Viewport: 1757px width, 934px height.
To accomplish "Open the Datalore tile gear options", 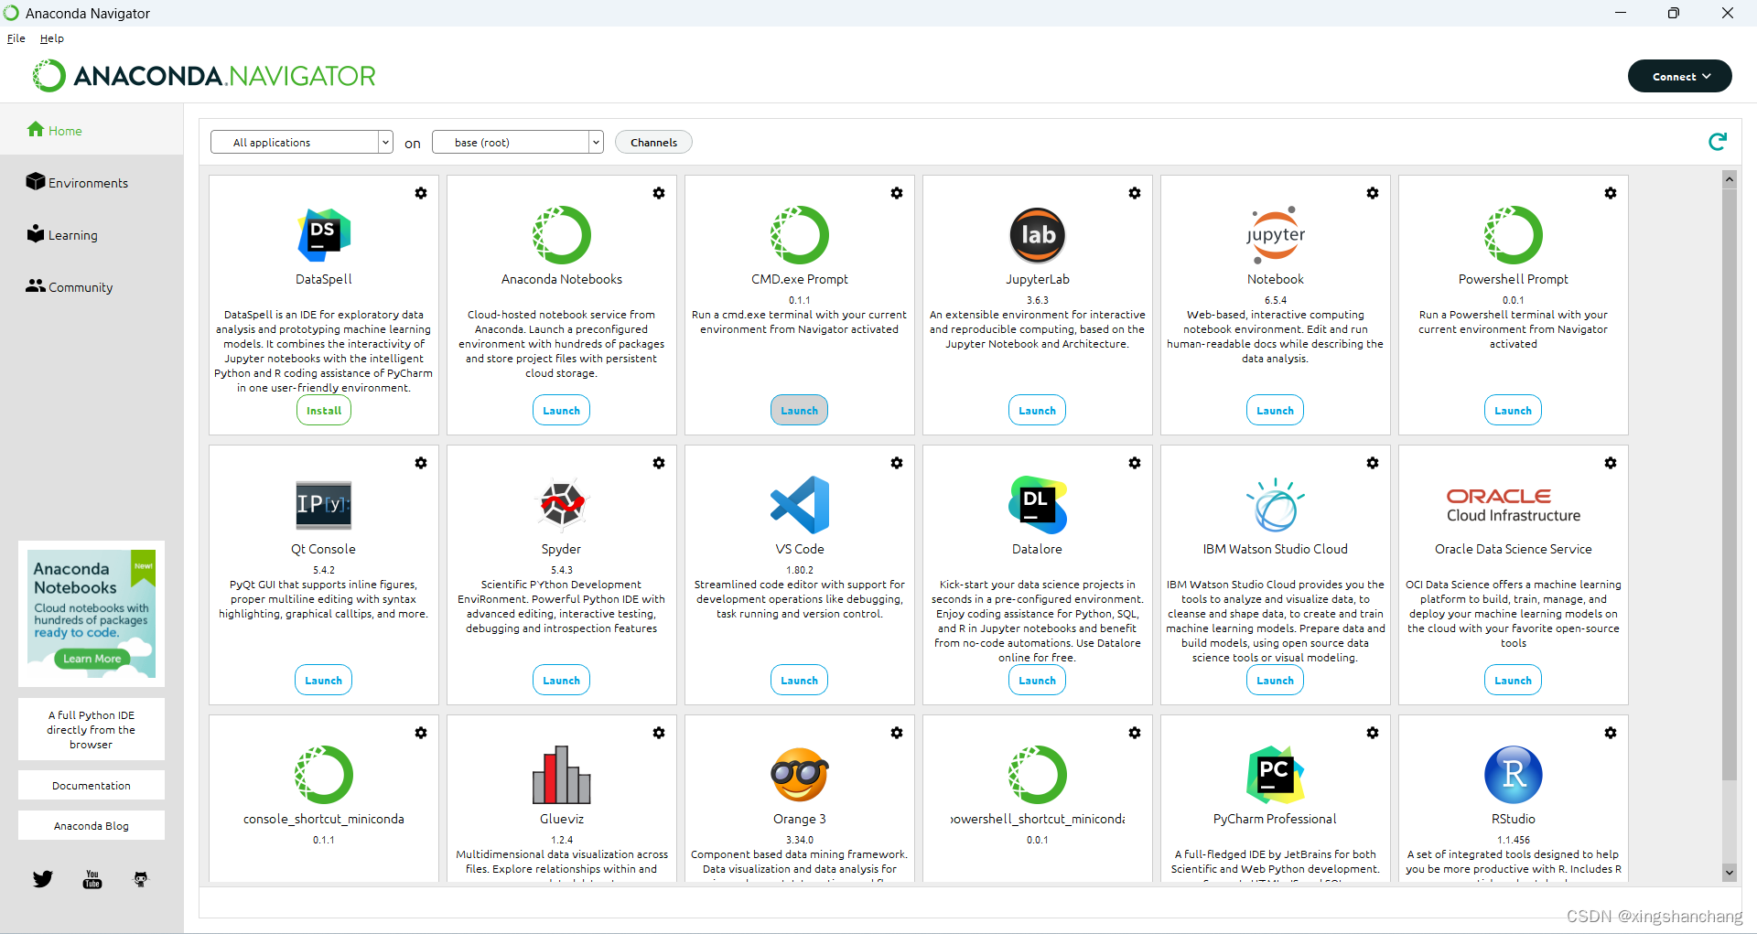I will click(1135, 463).
